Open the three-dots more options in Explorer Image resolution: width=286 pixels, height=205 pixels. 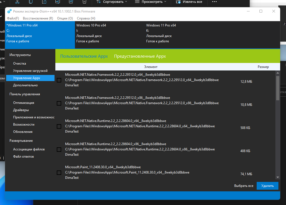point(214,2)
